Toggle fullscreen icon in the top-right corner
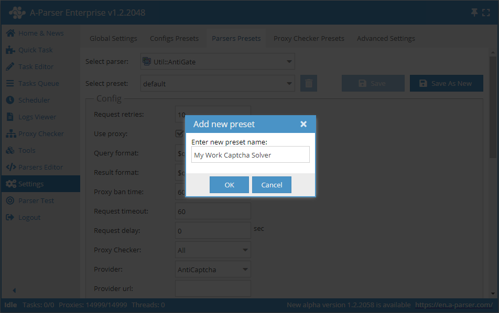Image resolution: width=499 pixels, height=313 pixels. point(486,13)
